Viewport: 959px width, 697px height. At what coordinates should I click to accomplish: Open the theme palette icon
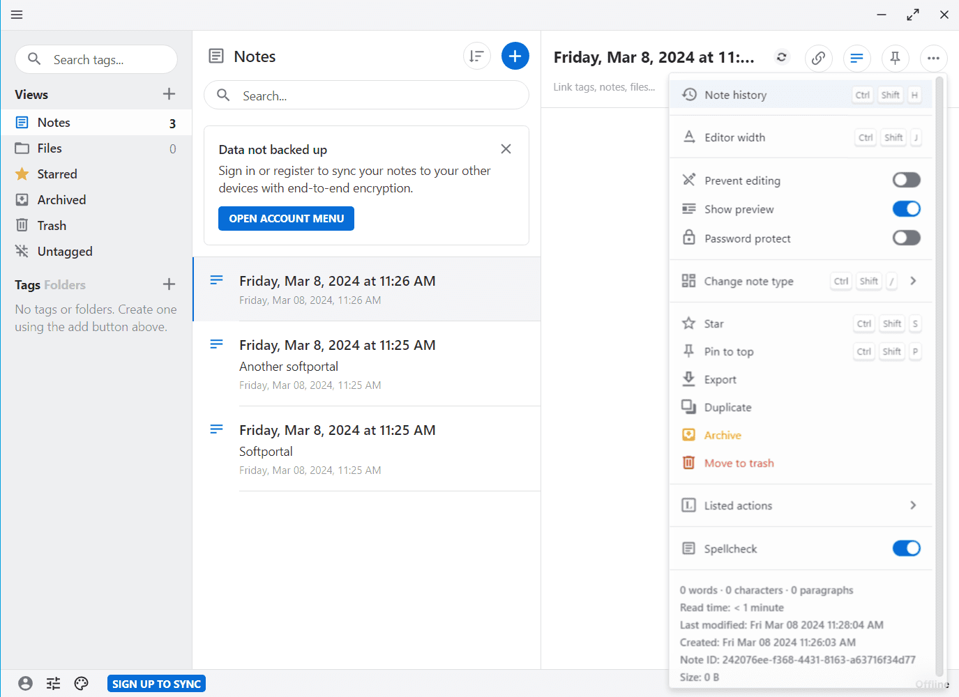coord(82,684)
